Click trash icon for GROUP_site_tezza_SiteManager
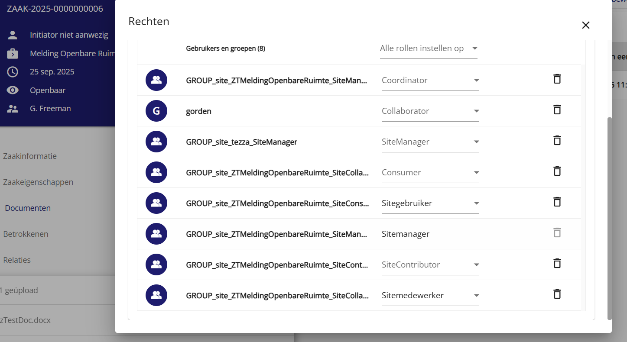 pyautogui.click(x=557, y=141)
